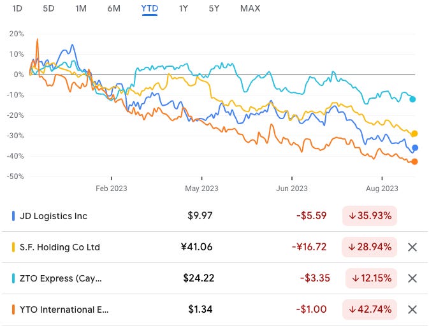This screenshot has height=328, width=429.
Task: Open ZTO Express stock row name
Action: (61, 278)
